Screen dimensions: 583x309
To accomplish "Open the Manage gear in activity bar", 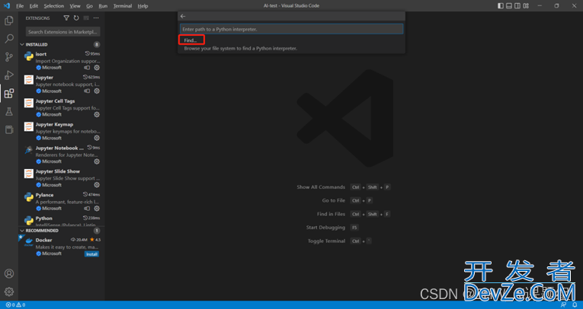I will (x=9, y=292).
